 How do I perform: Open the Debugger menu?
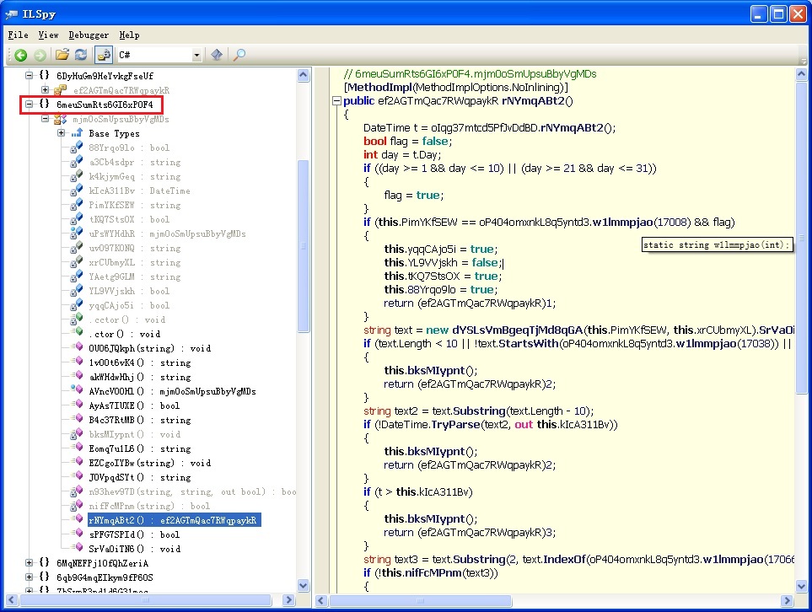pyautogui.click(x=89, y=35)
